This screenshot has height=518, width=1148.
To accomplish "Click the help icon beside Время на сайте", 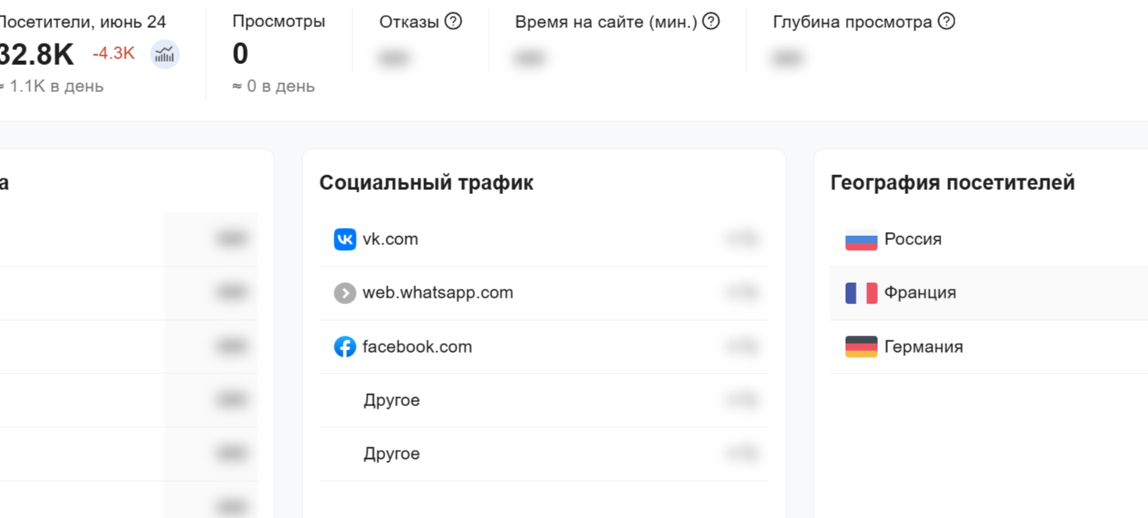I will coord(712,21).
